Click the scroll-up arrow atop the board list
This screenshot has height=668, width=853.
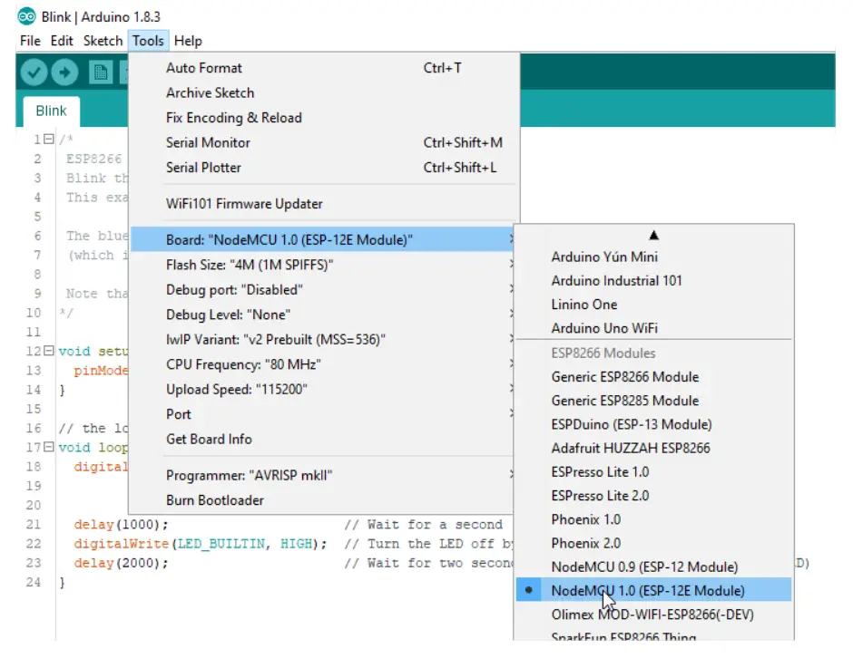point(654,236)
